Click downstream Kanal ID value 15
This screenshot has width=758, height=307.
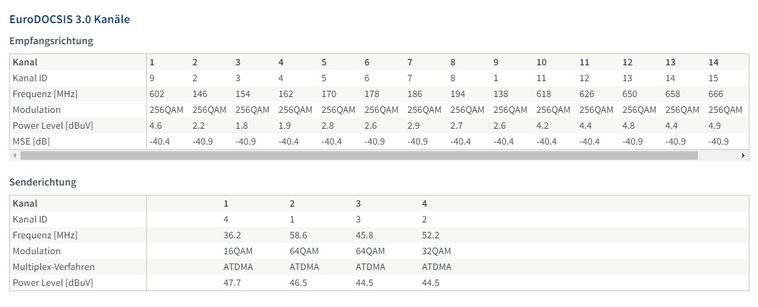click(x=713, y=78)
